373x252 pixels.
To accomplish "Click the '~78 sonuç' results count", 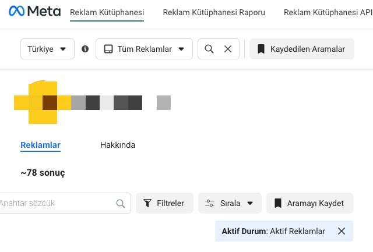I will (x=43, y=173).
